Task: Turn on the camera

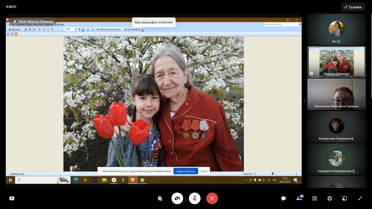Action: point(177,199)
